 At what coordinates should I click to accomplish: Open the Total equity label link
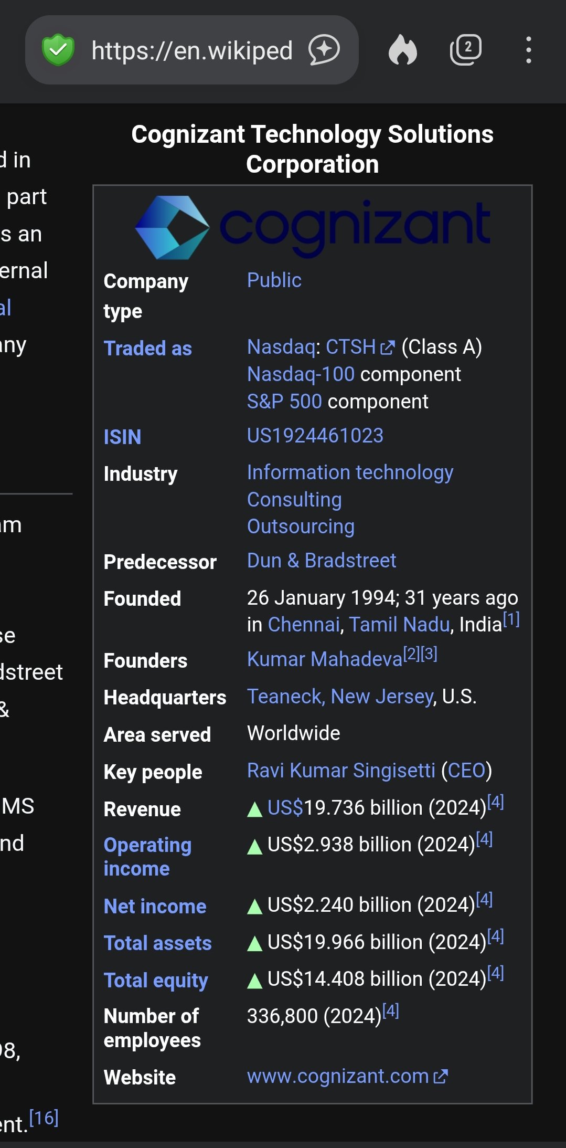click(156, 980)
